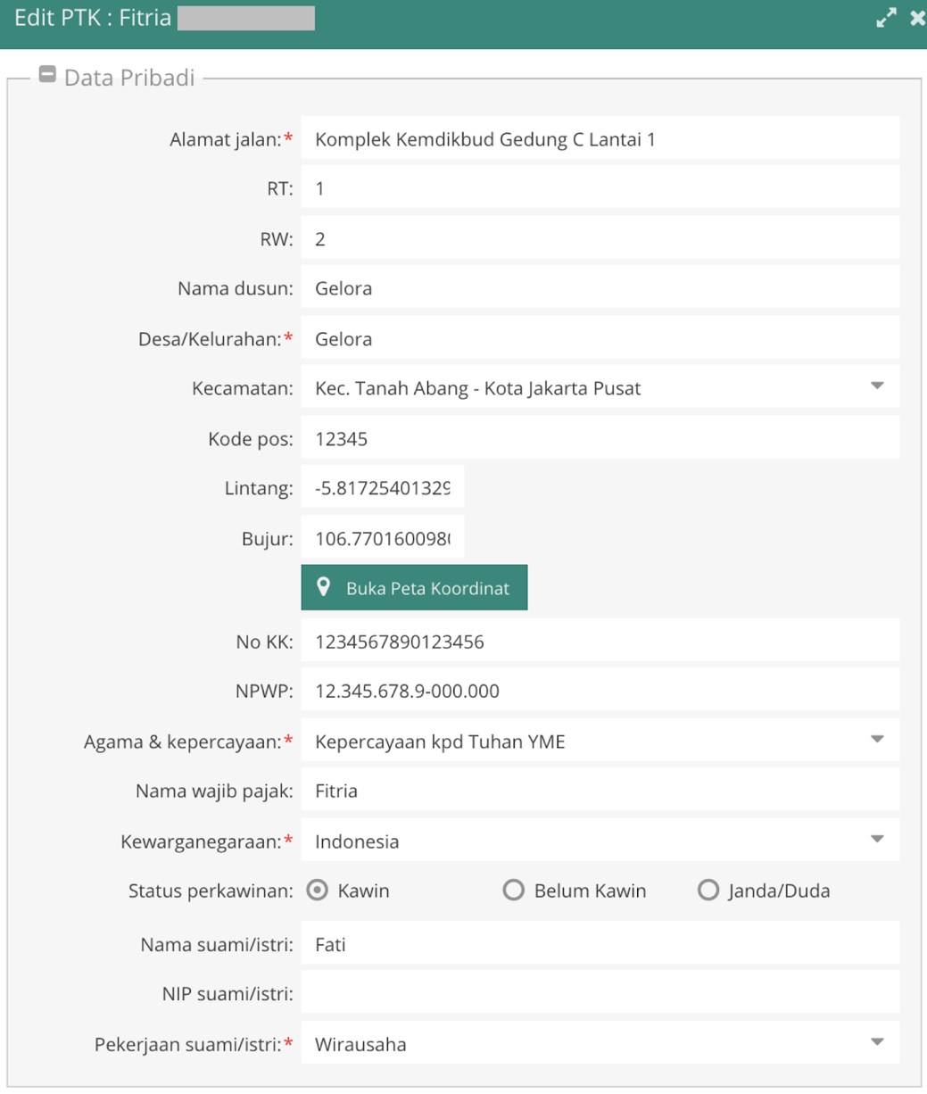Select the Belum Kawin option
The width and height of the screenshot is (927, 1094).
tap(513, 891)
